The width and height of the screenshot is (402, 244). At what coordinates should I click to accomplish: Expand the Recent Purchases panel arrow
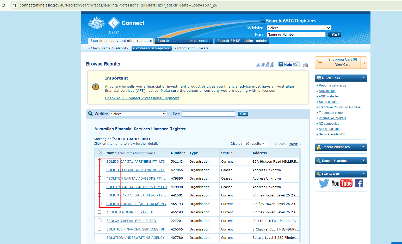tap(363, 147)
